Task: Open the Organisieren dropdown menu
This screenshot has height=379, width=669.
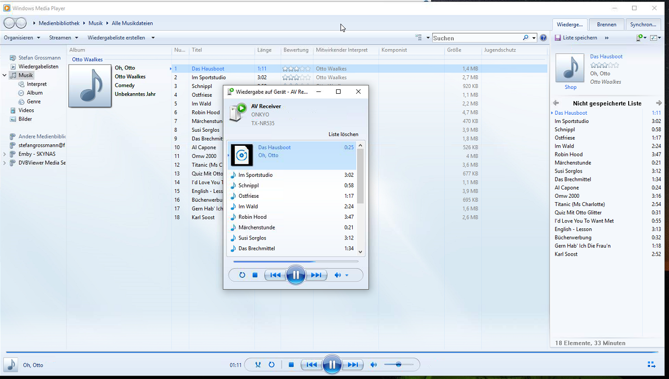Action: (x=21, y=37)
